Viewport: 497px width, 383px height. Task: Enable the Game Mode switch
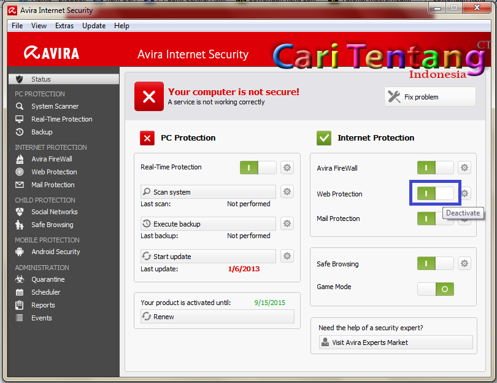click(x=436, y=289)
